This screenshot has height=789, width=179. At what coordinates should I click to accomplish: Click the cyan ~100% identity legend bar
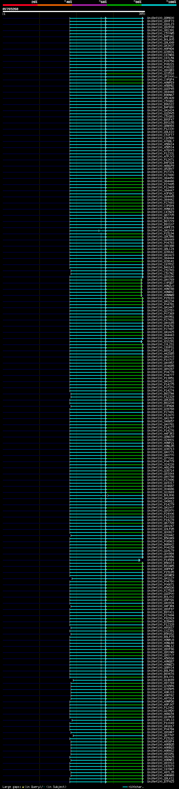pos(159,5)
